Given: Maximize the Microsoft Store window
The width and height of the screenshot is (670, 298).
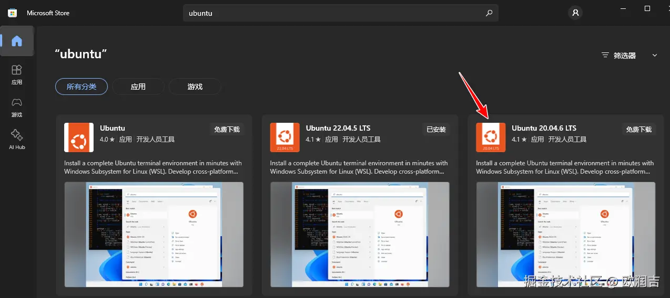Looking at the screenshot, I should click(647, 8).
